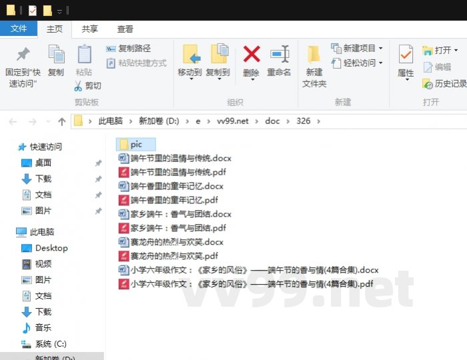Go up one folder level arrow
467x360 pixels.
point(61,121)
